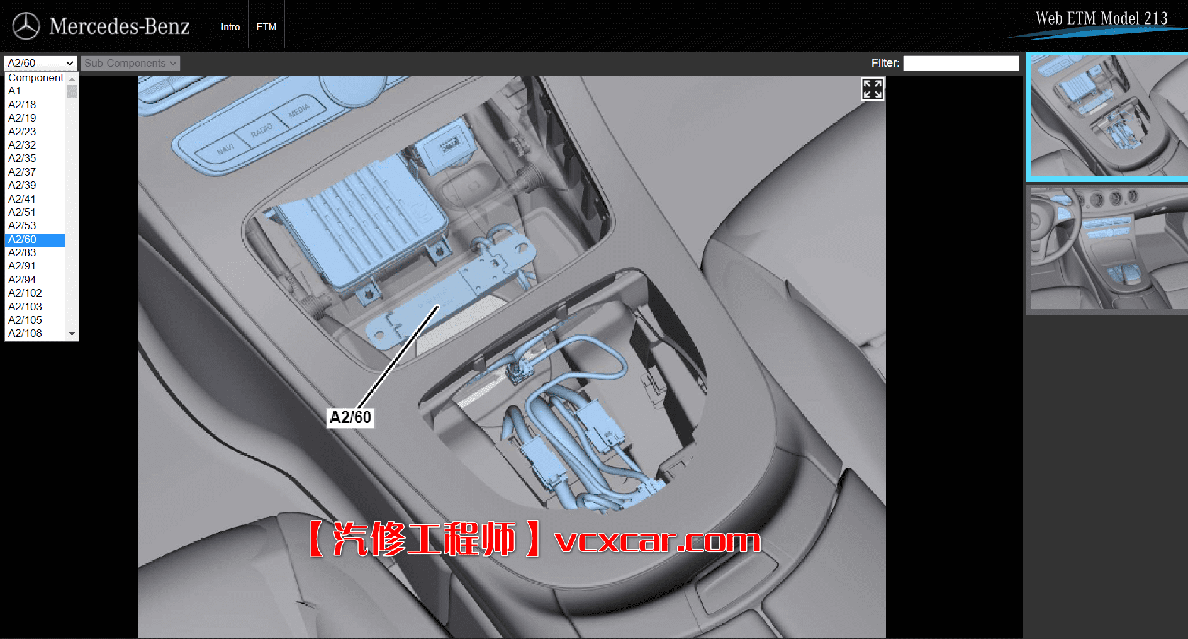The image size is (1188, 639).
Task: Switch to the ETM tab
Action: [266, 27]
